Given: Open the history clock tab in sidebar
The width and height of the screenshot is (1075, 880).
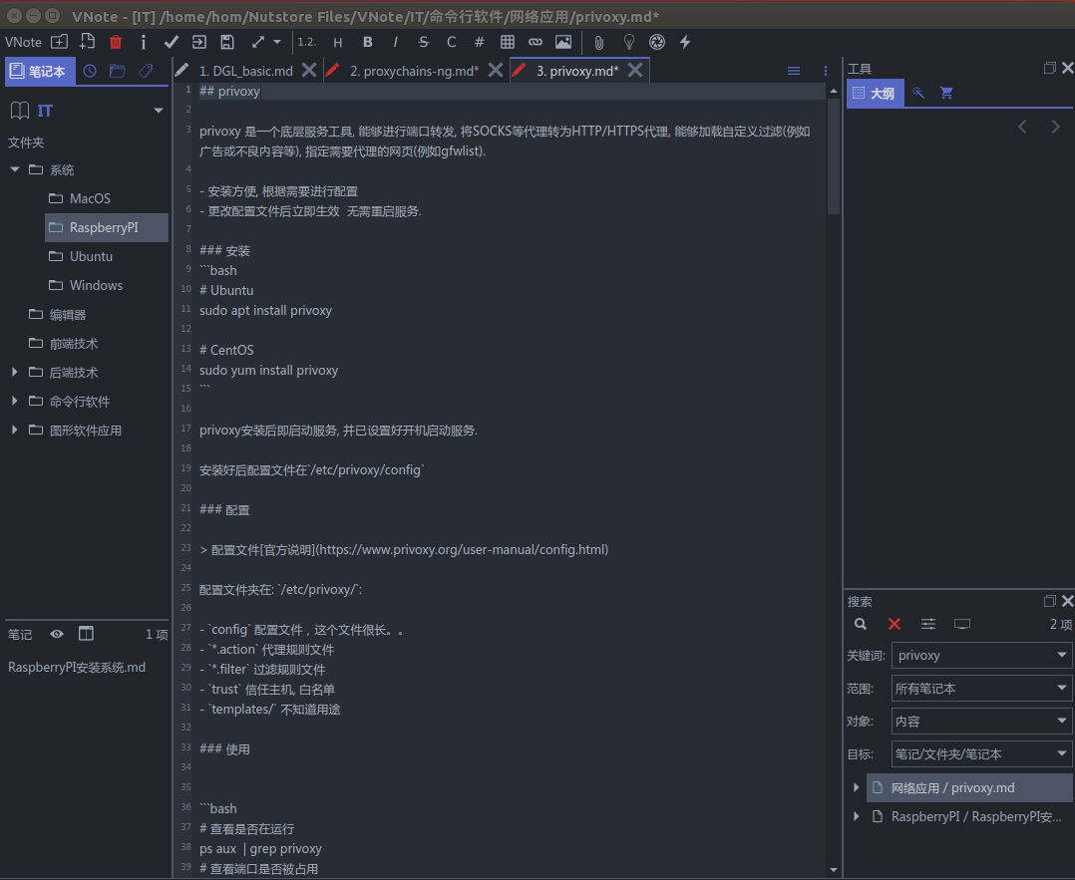Looking at the screenshot, I should click(90, 71).
